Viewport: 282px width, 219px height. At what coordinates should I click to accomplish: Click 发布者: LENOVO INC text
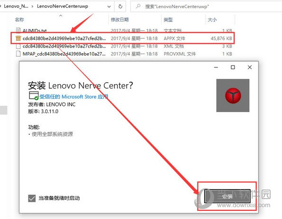click(52, 105)
